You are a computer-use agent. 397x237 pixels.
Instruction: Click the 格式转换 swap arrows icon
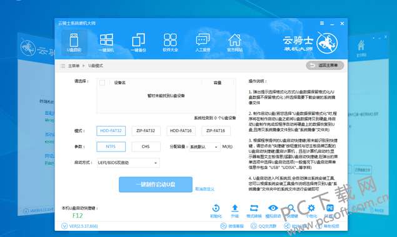tap(254, 211)
